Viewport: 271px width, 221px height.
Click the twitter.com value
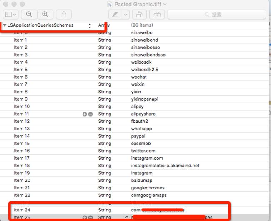click(x=143, y=151)
